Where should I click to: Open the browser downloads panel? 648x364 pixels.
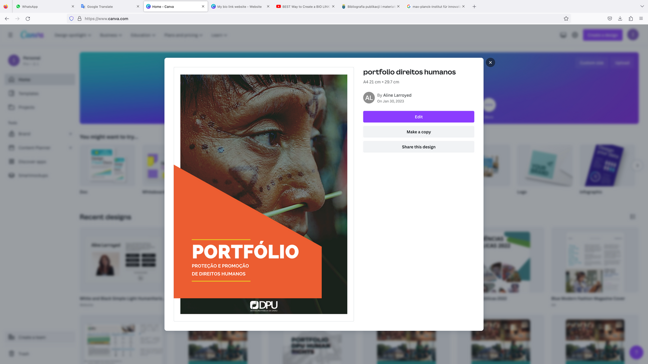point(620,19)
